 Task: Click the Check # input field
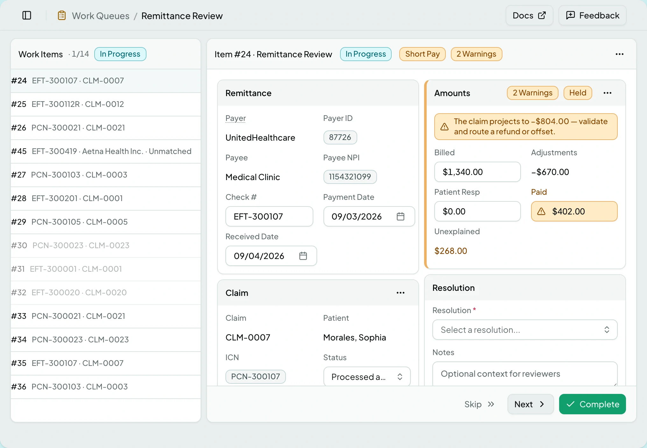[269, 216]
